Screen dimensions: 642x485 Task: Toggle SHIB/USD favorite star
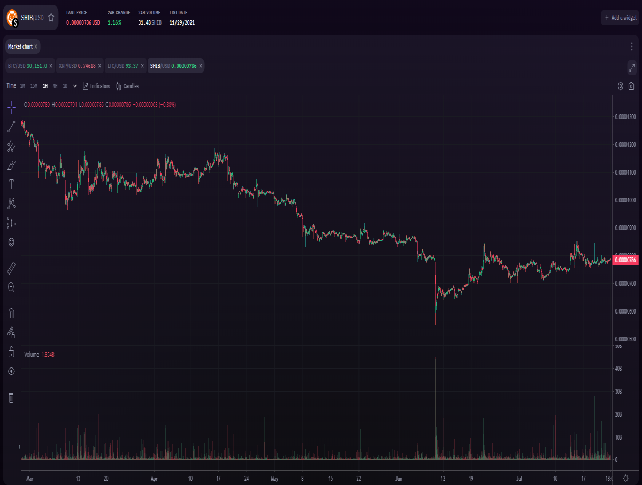[x=51, y=18]
